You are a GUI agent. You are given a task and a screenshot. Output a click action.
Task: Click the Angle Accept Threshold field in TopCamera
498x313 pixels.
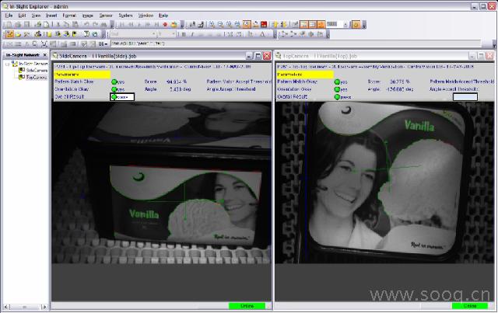tap(465, 96)
